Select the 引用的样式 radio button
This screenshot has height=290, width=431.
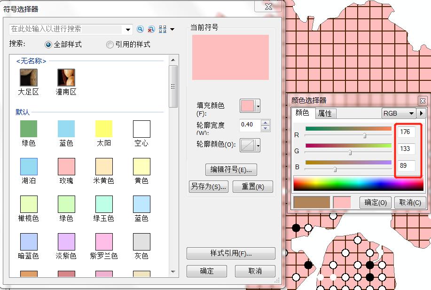pyautogui.click(x=110, y=45)
